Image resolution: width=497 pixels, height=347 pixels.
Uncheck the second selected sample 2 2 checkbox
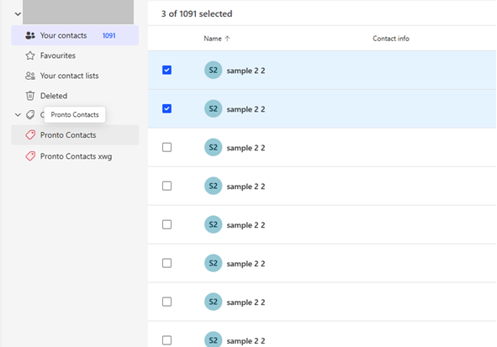(x=167, y=108)
